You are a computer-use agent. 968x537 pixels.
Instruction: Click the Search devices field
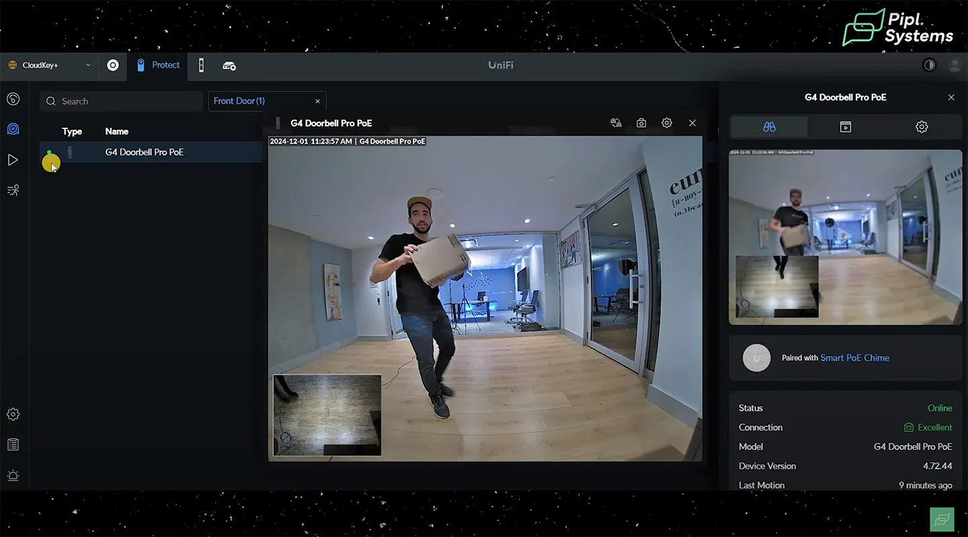[x=121, y=101]
